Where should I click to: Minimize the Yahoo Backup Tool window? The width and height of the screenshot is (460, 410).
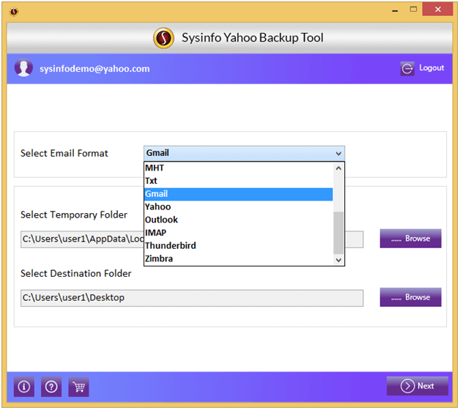click(x=395, y=10)
